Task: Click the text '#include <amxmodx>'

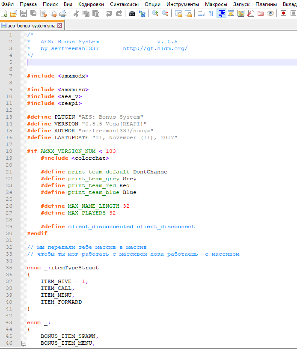Action: tap(58, 76)
